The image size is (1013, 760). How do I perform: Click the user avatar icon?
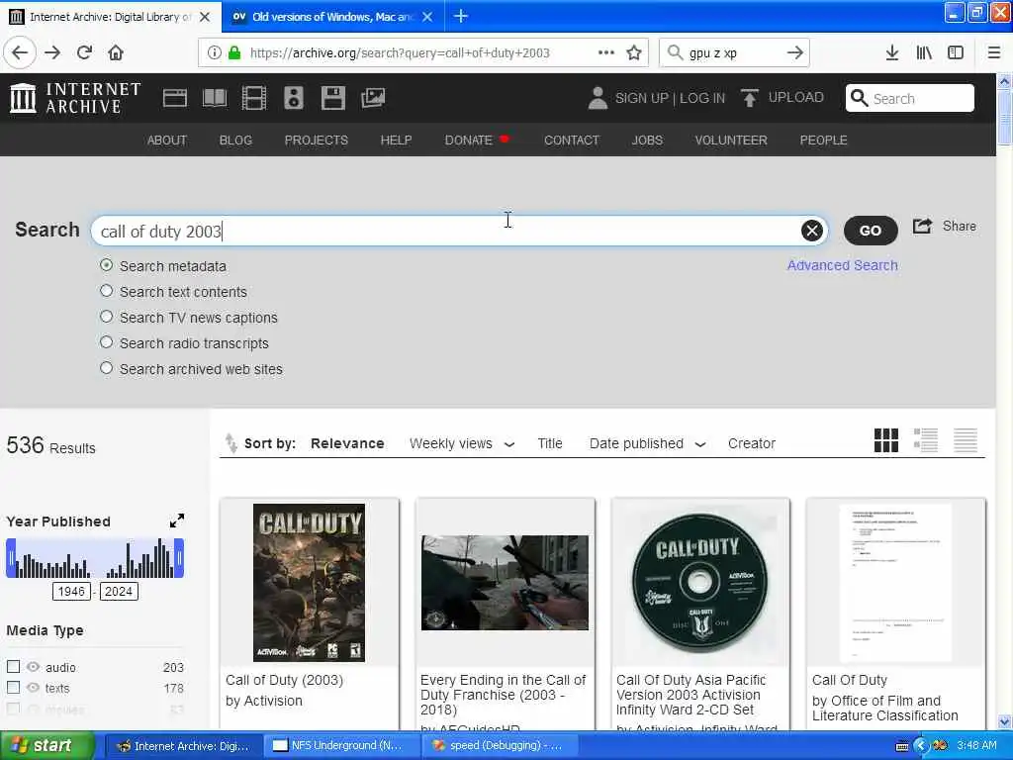598,98
